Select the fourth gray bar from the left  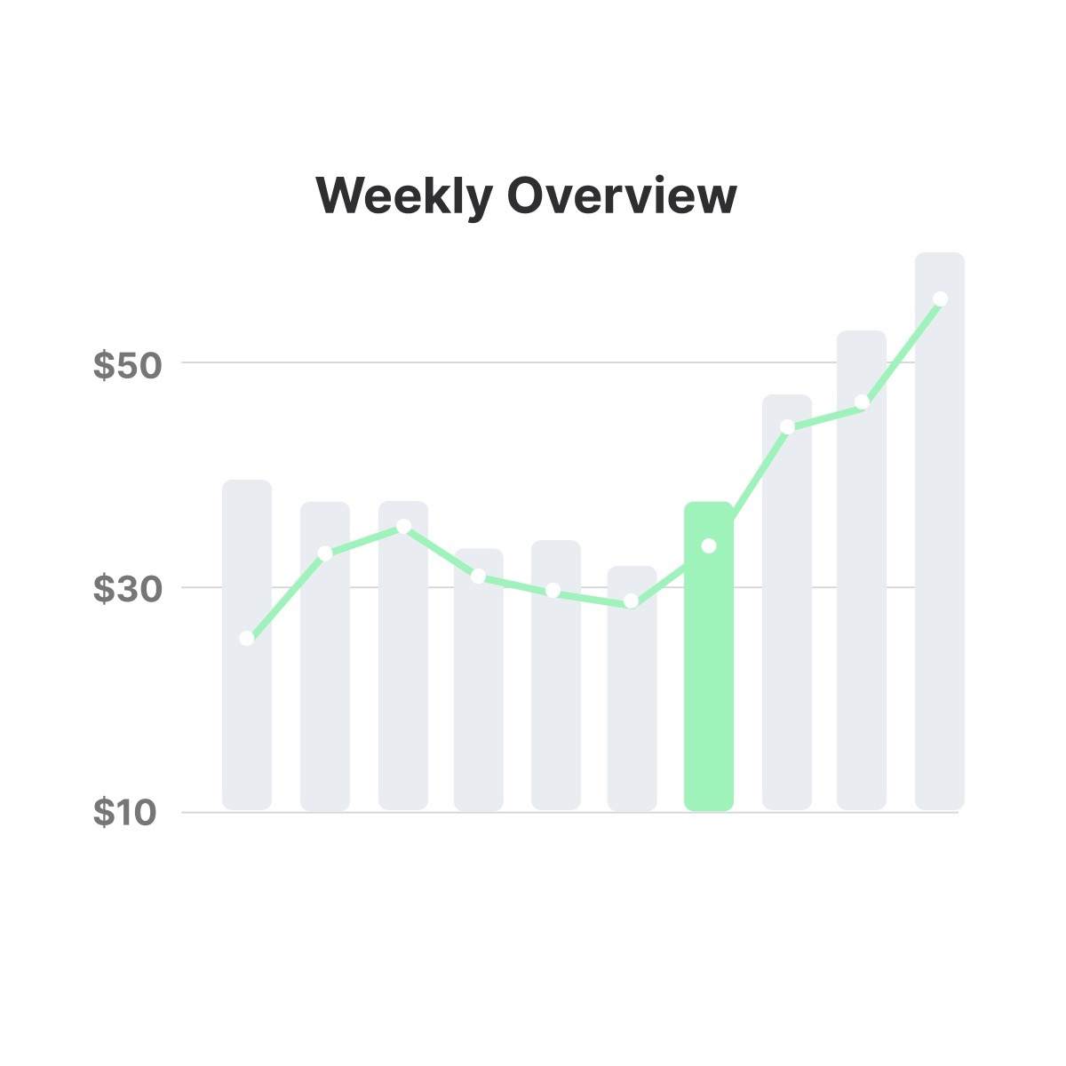click(479, 680)
